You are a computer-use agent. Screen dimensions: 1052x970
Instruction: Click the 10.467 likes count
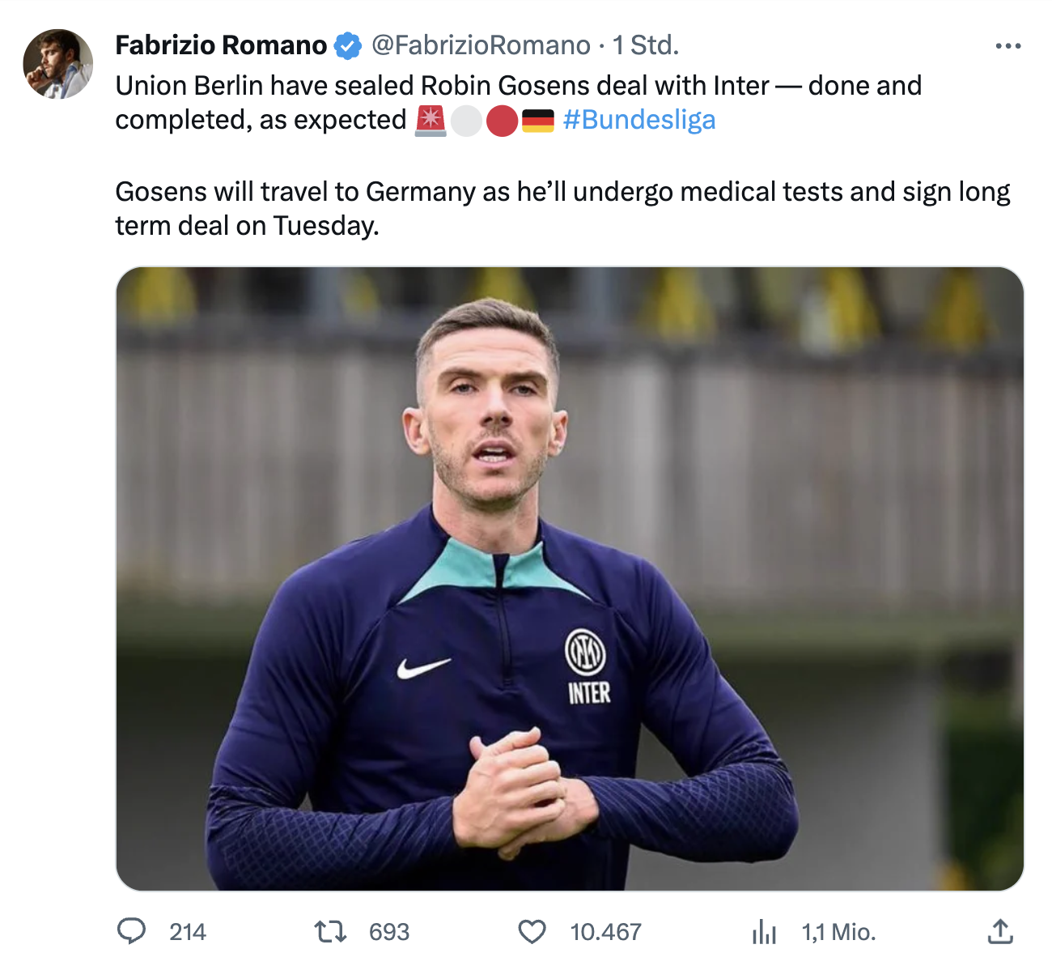605,933
